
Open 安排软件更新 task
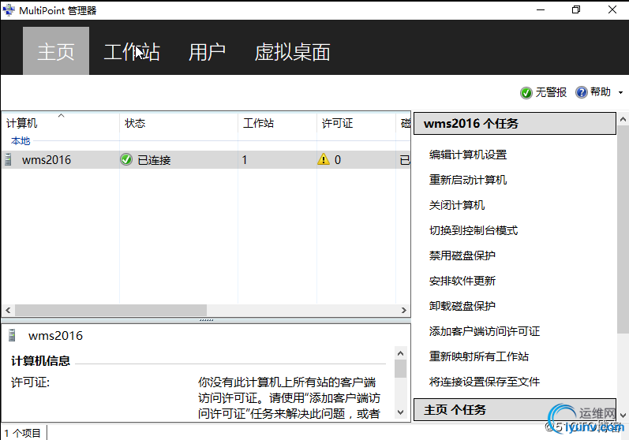pos(462,281)
